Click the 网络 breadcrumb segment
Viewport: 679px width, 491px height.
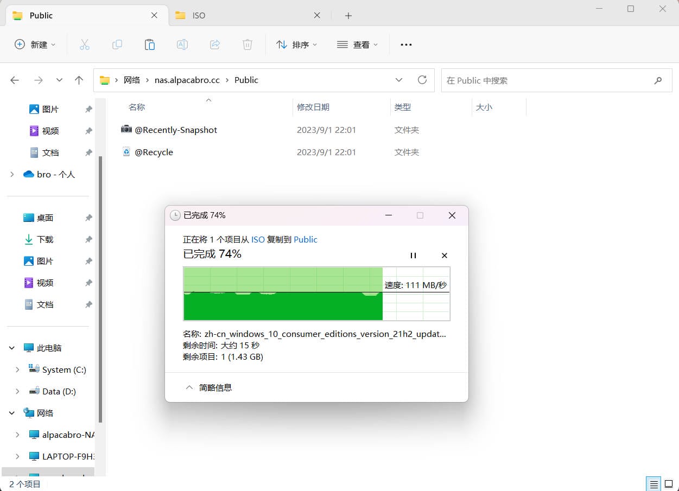132,80
